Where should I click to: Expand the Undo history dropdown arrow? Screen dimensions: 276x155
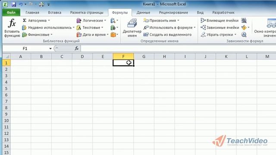(25, 4)
